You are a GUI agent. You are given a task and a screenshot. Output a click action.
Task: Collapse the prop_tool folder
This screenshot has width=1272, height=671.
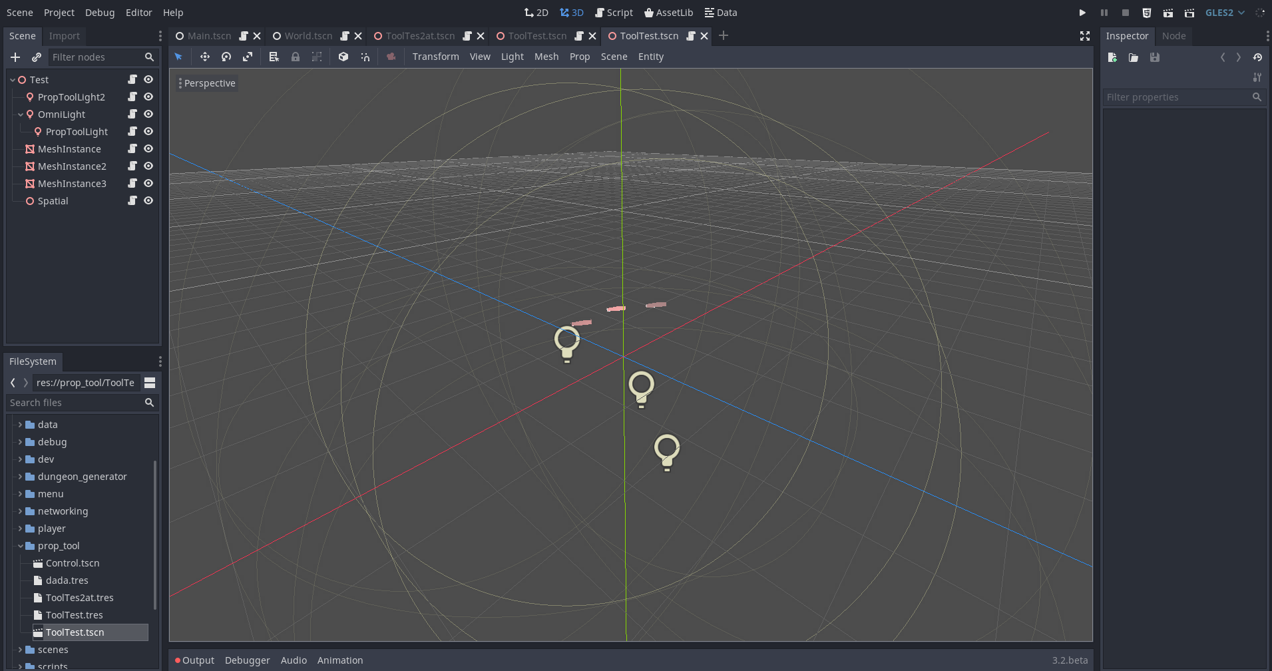pyautogui.click(x=20, y=545)
